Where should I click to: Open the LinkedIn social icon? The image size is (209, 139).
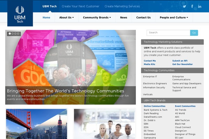(200, 6)
